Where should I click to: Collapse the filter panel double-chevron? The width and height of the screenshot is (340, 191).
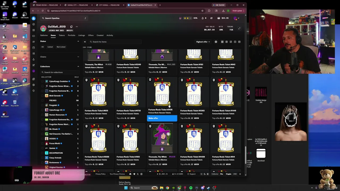pyautogui.click(x=85, y=42)
